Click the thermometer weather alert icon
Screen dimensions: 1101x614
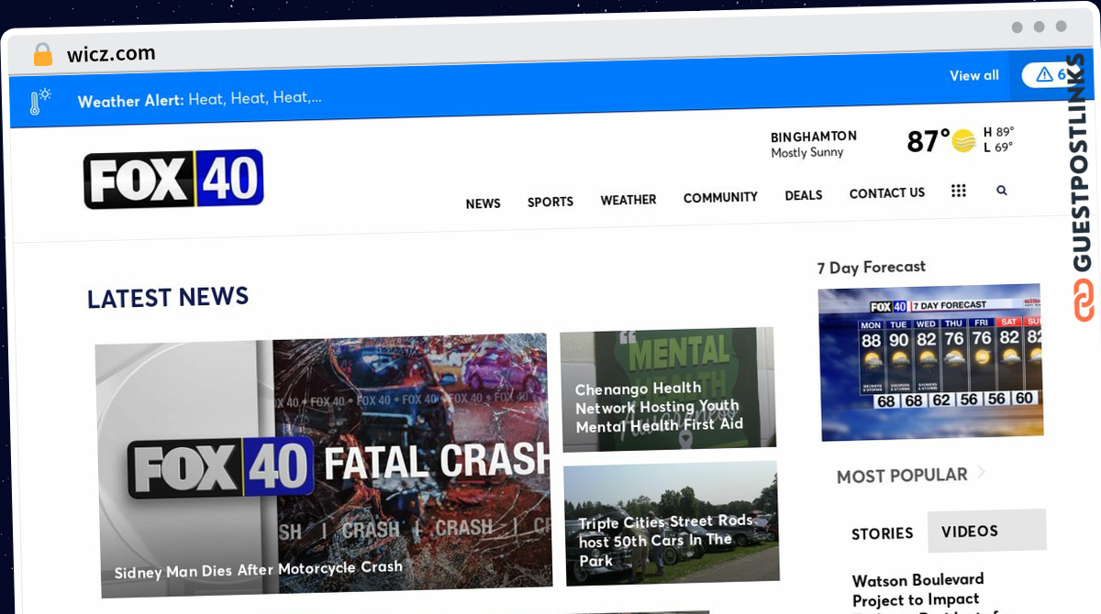[39, 101]
